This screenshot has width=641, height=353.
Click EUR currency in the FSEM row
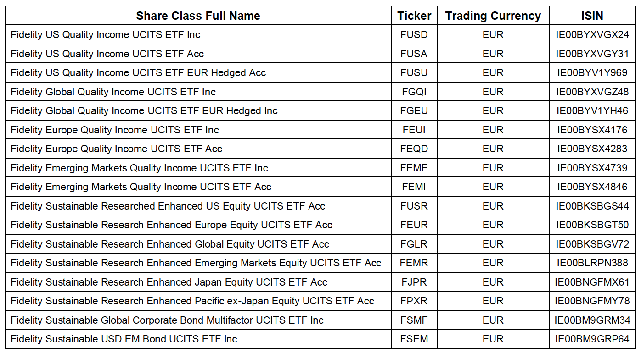point(493,339)
